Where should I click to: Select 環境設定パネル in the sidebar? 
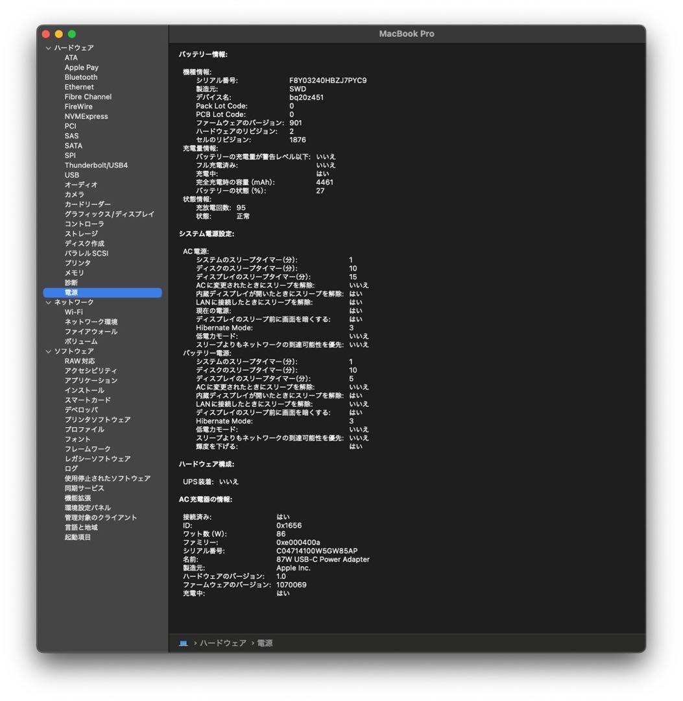(88, 508)
